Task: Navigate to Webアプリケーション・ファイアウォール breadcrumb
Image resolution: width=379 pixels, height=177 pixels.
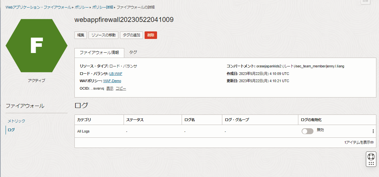Action: [38, 7]
